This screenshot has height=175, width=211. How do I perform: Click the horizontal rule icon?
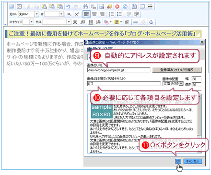point(150,7)
